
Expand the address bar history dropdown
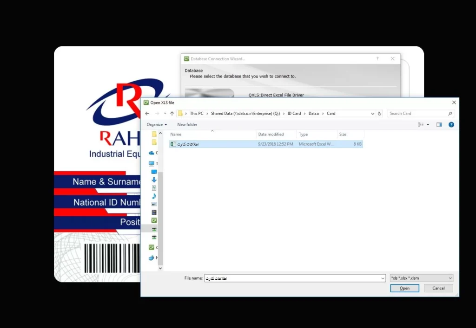tap(373, 114)
